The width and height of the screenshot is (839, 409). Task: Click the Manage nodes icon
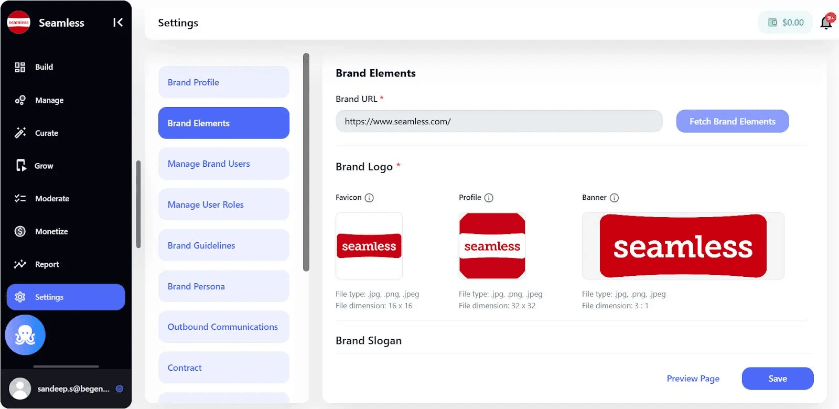[x=20, y=100]
